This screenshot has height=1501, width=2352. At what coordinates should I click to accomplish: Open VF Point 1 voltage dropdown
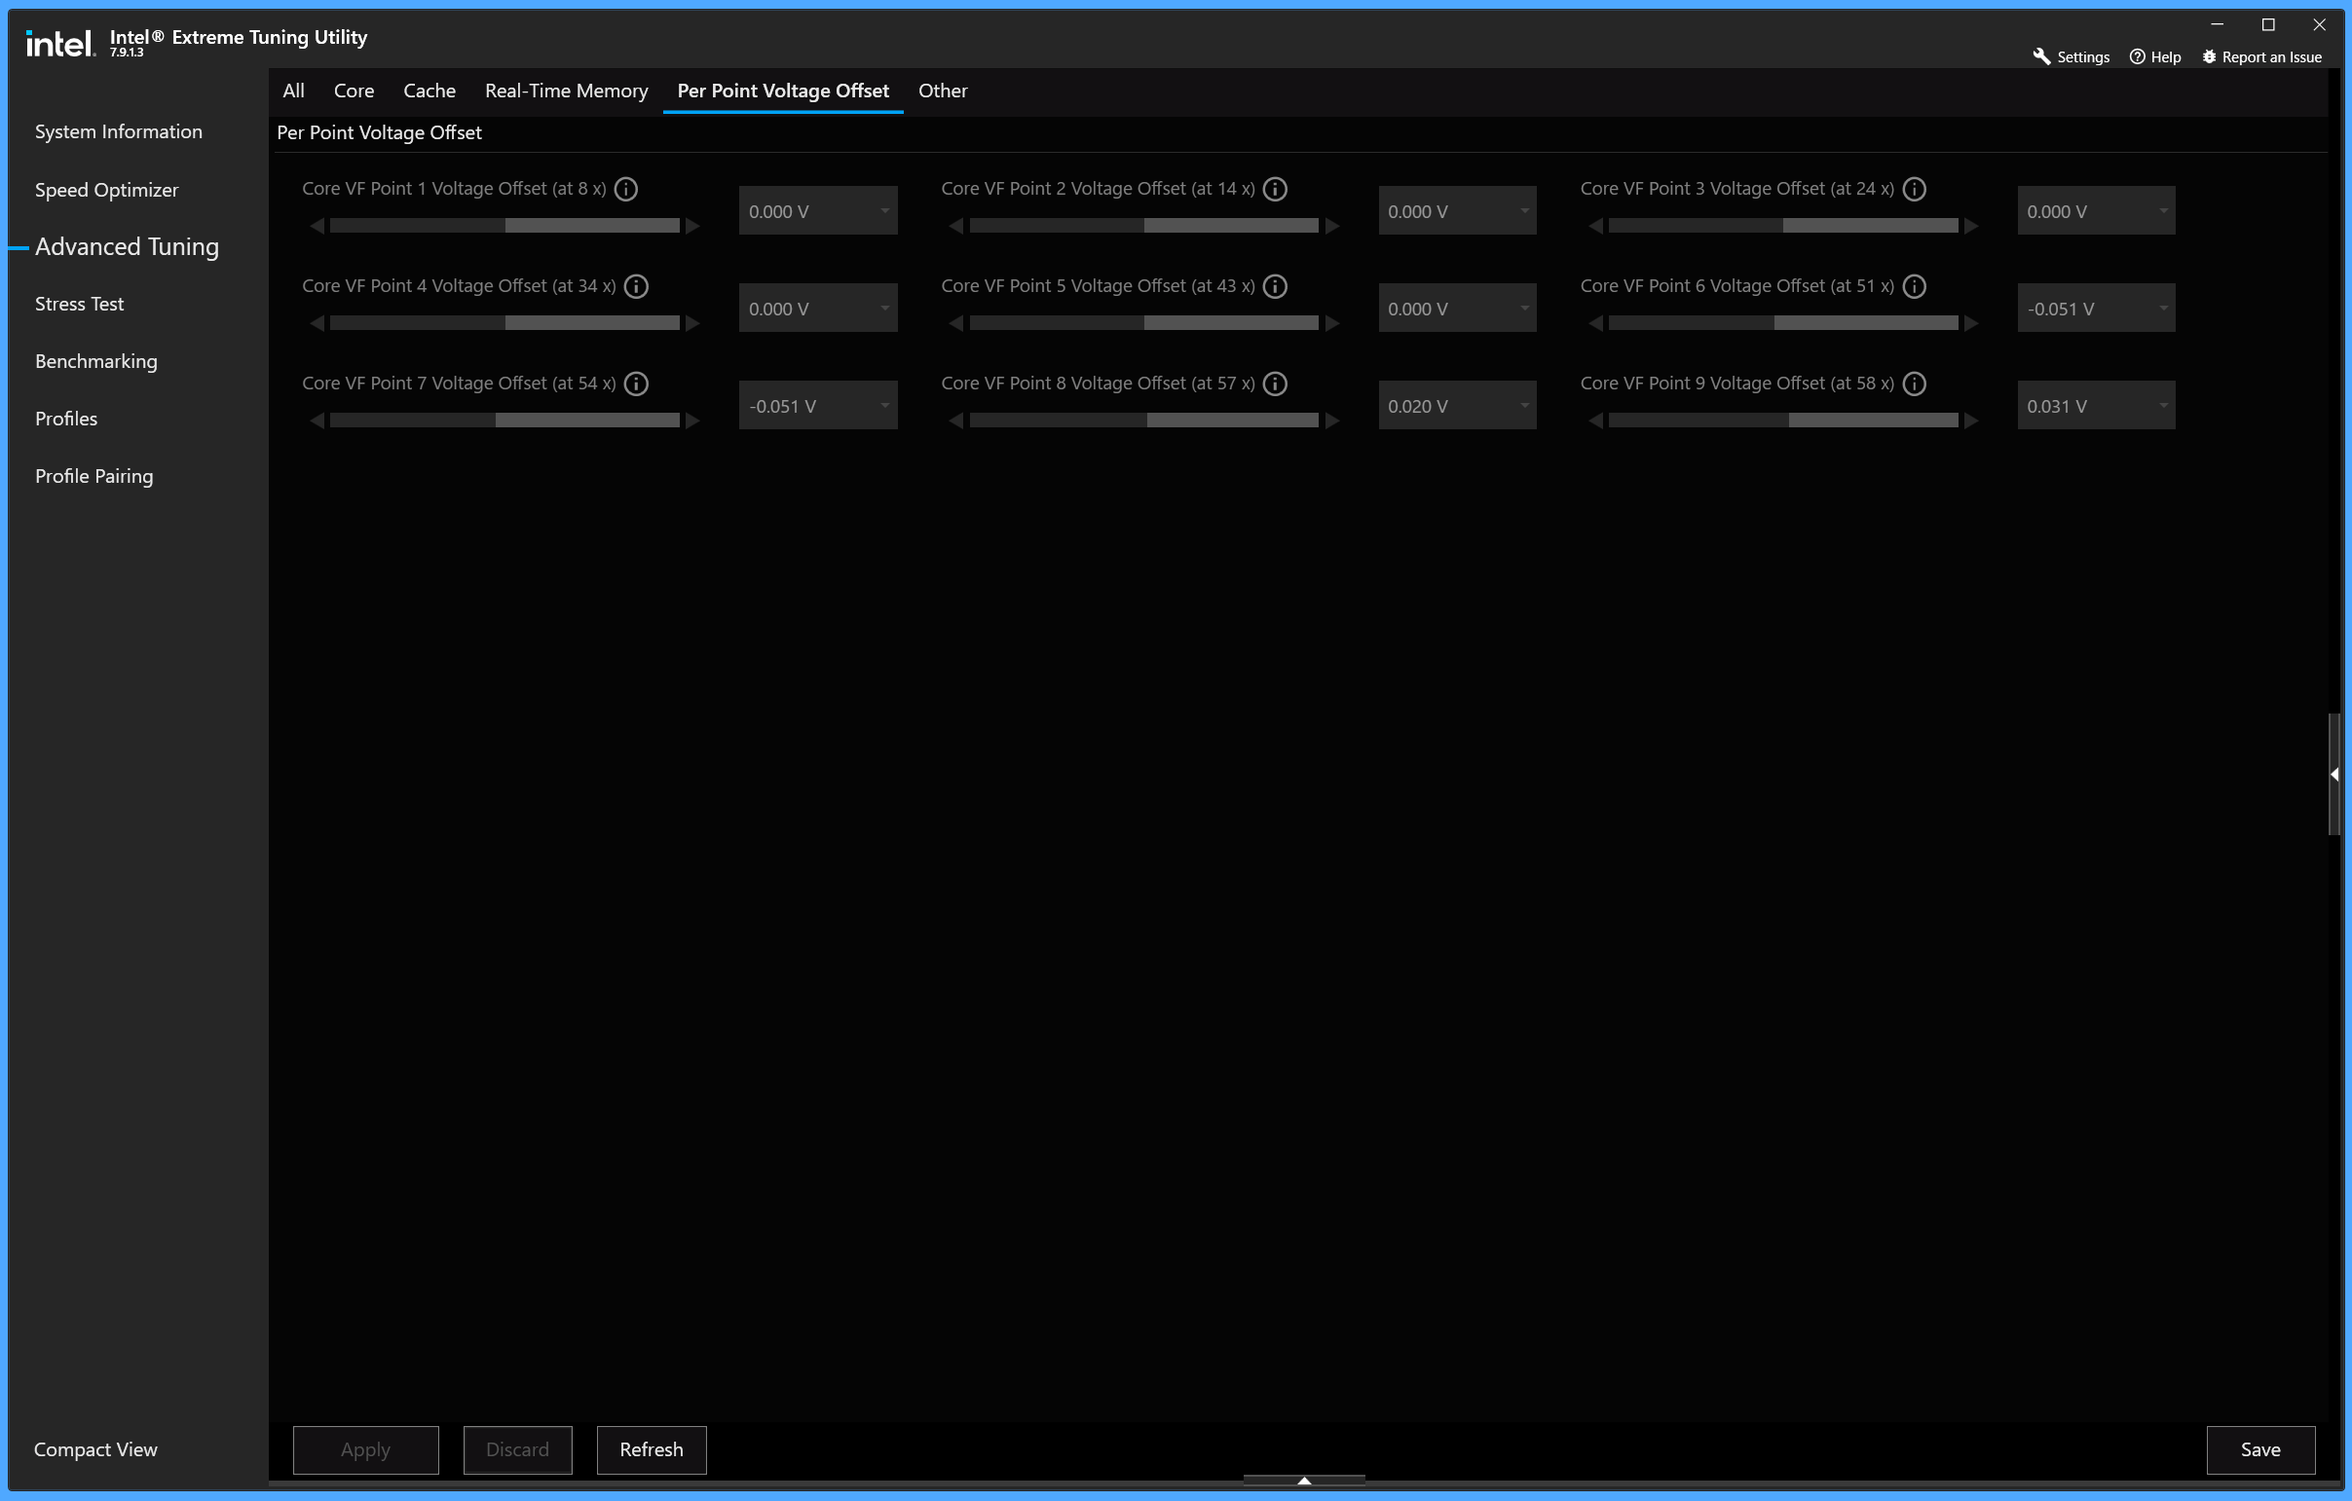click(817, 211)
